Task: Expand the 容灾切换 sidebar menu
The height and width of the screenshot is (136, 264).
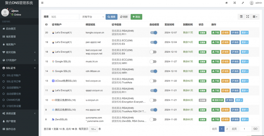Action: point(19,52)
